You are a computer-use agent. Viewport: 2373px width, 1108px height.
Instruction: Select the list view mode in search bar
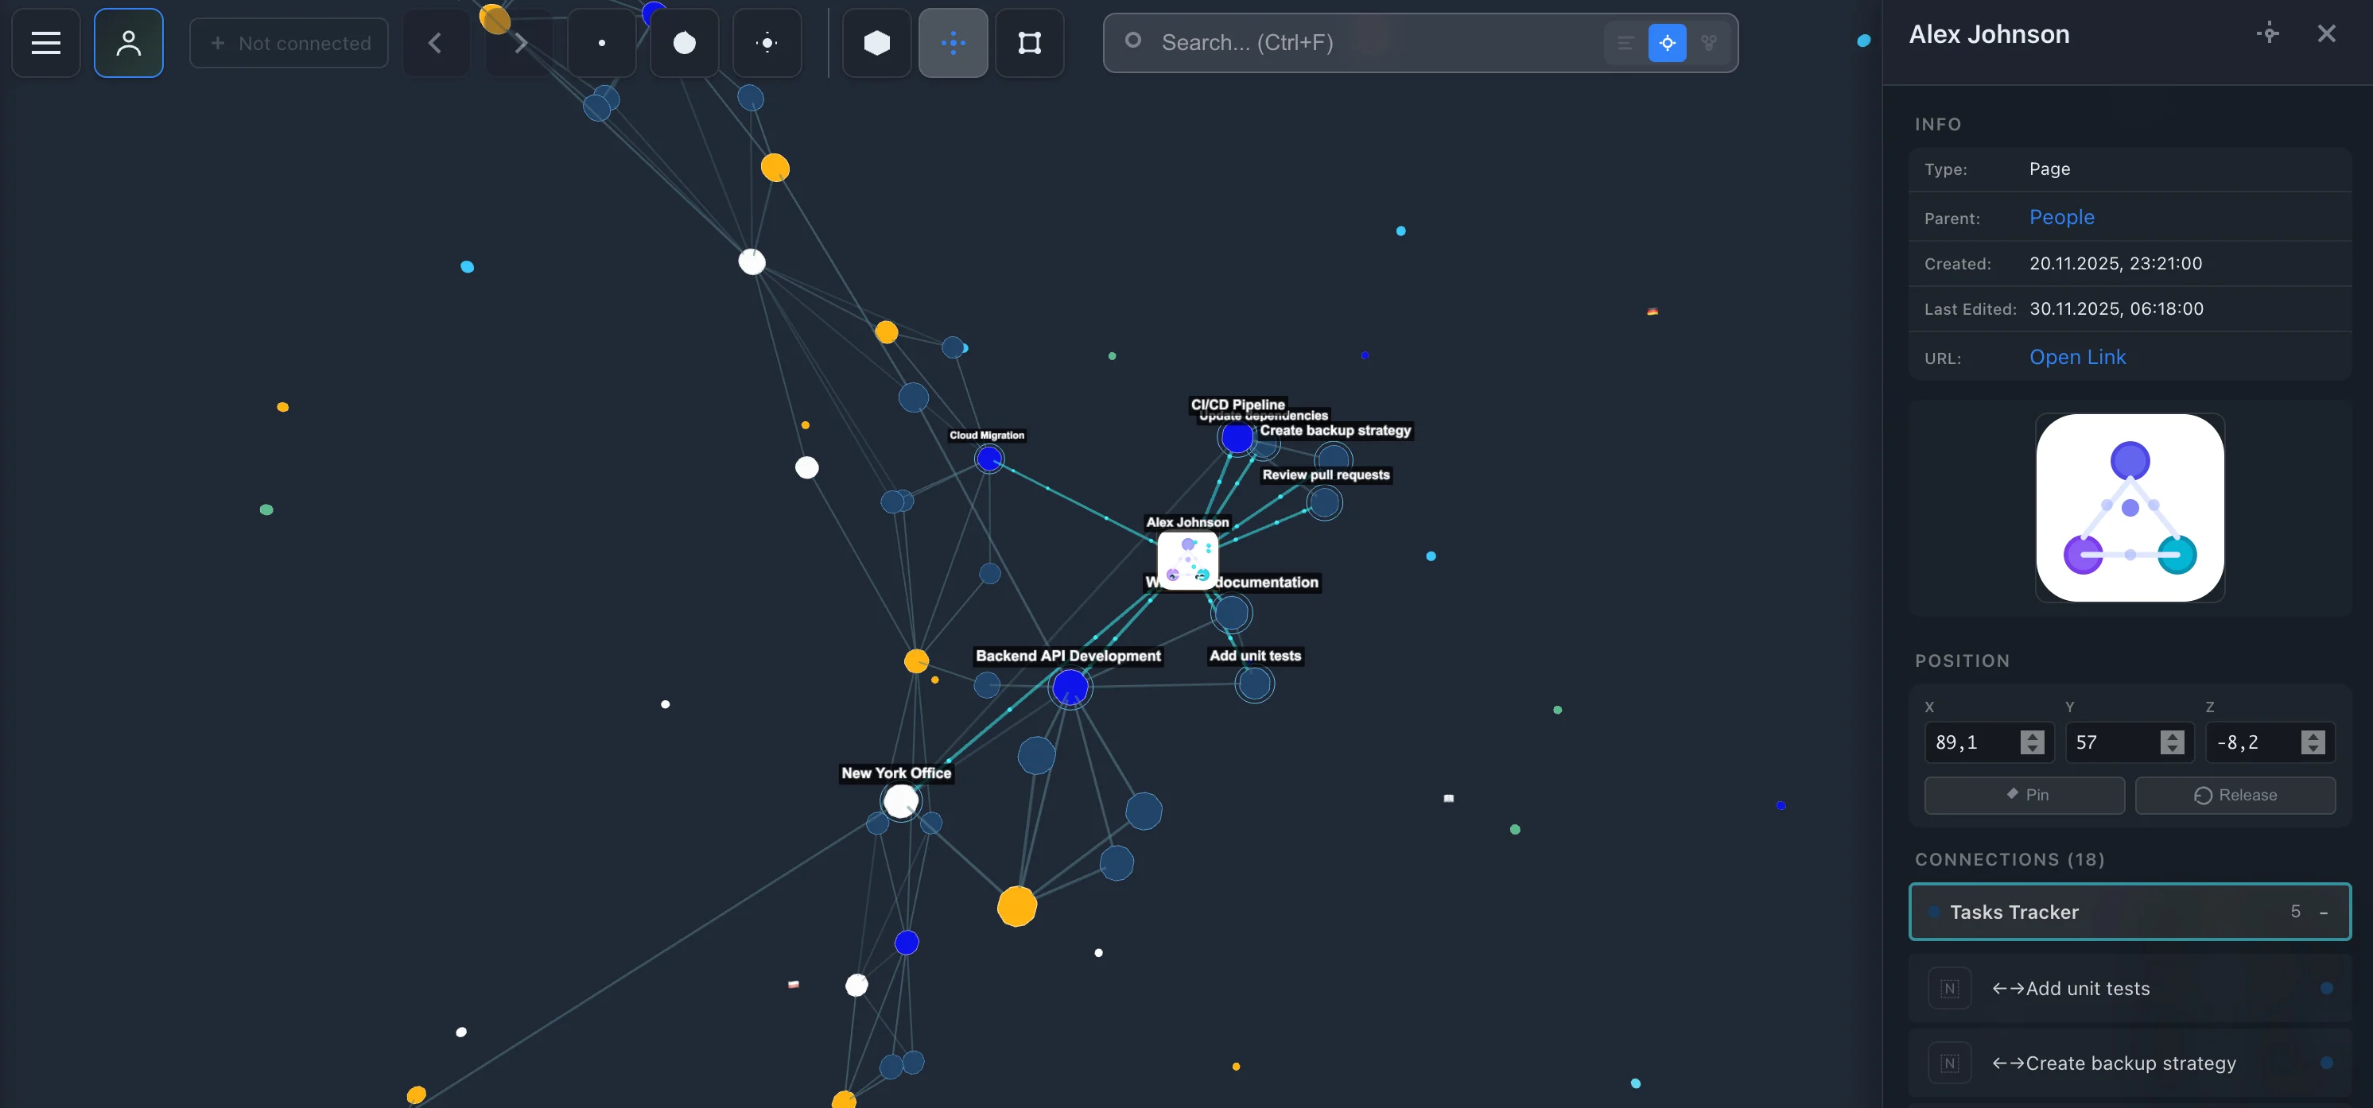click(x=1624, y=42)
